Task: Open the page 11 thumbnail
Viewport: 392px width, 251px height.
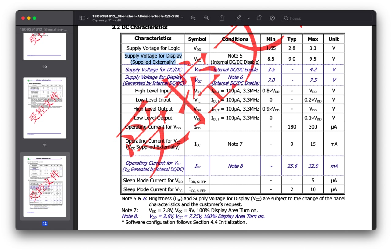Action: [45, 108]
